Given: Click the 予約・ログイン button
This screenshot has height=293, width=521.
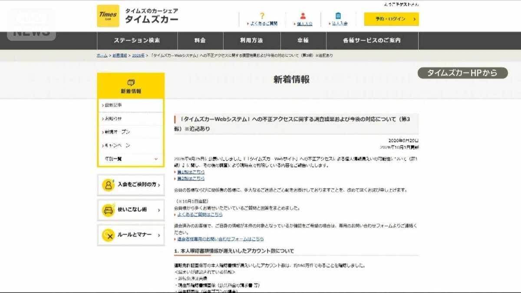Looking at the screenshot, I should 392,19.
